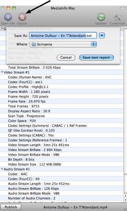Expand the save dialog with the arrow button
127x211 pixels.
coord(102,36)
